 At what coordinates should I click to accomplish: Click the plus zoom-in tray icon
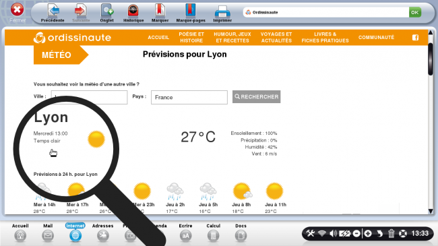click(x=368, y=233)
